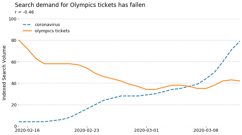
Task: Click the blue dashed legend line swatch
Action: (27, 25)
